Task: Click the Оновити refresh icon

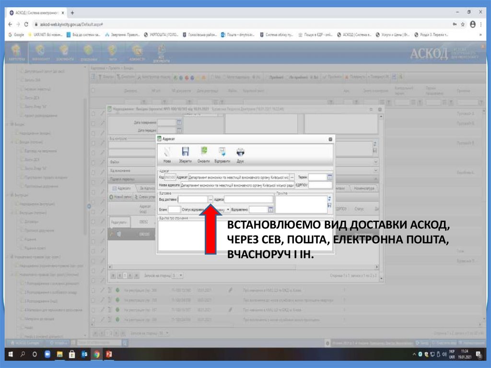Action: point(204,153)
